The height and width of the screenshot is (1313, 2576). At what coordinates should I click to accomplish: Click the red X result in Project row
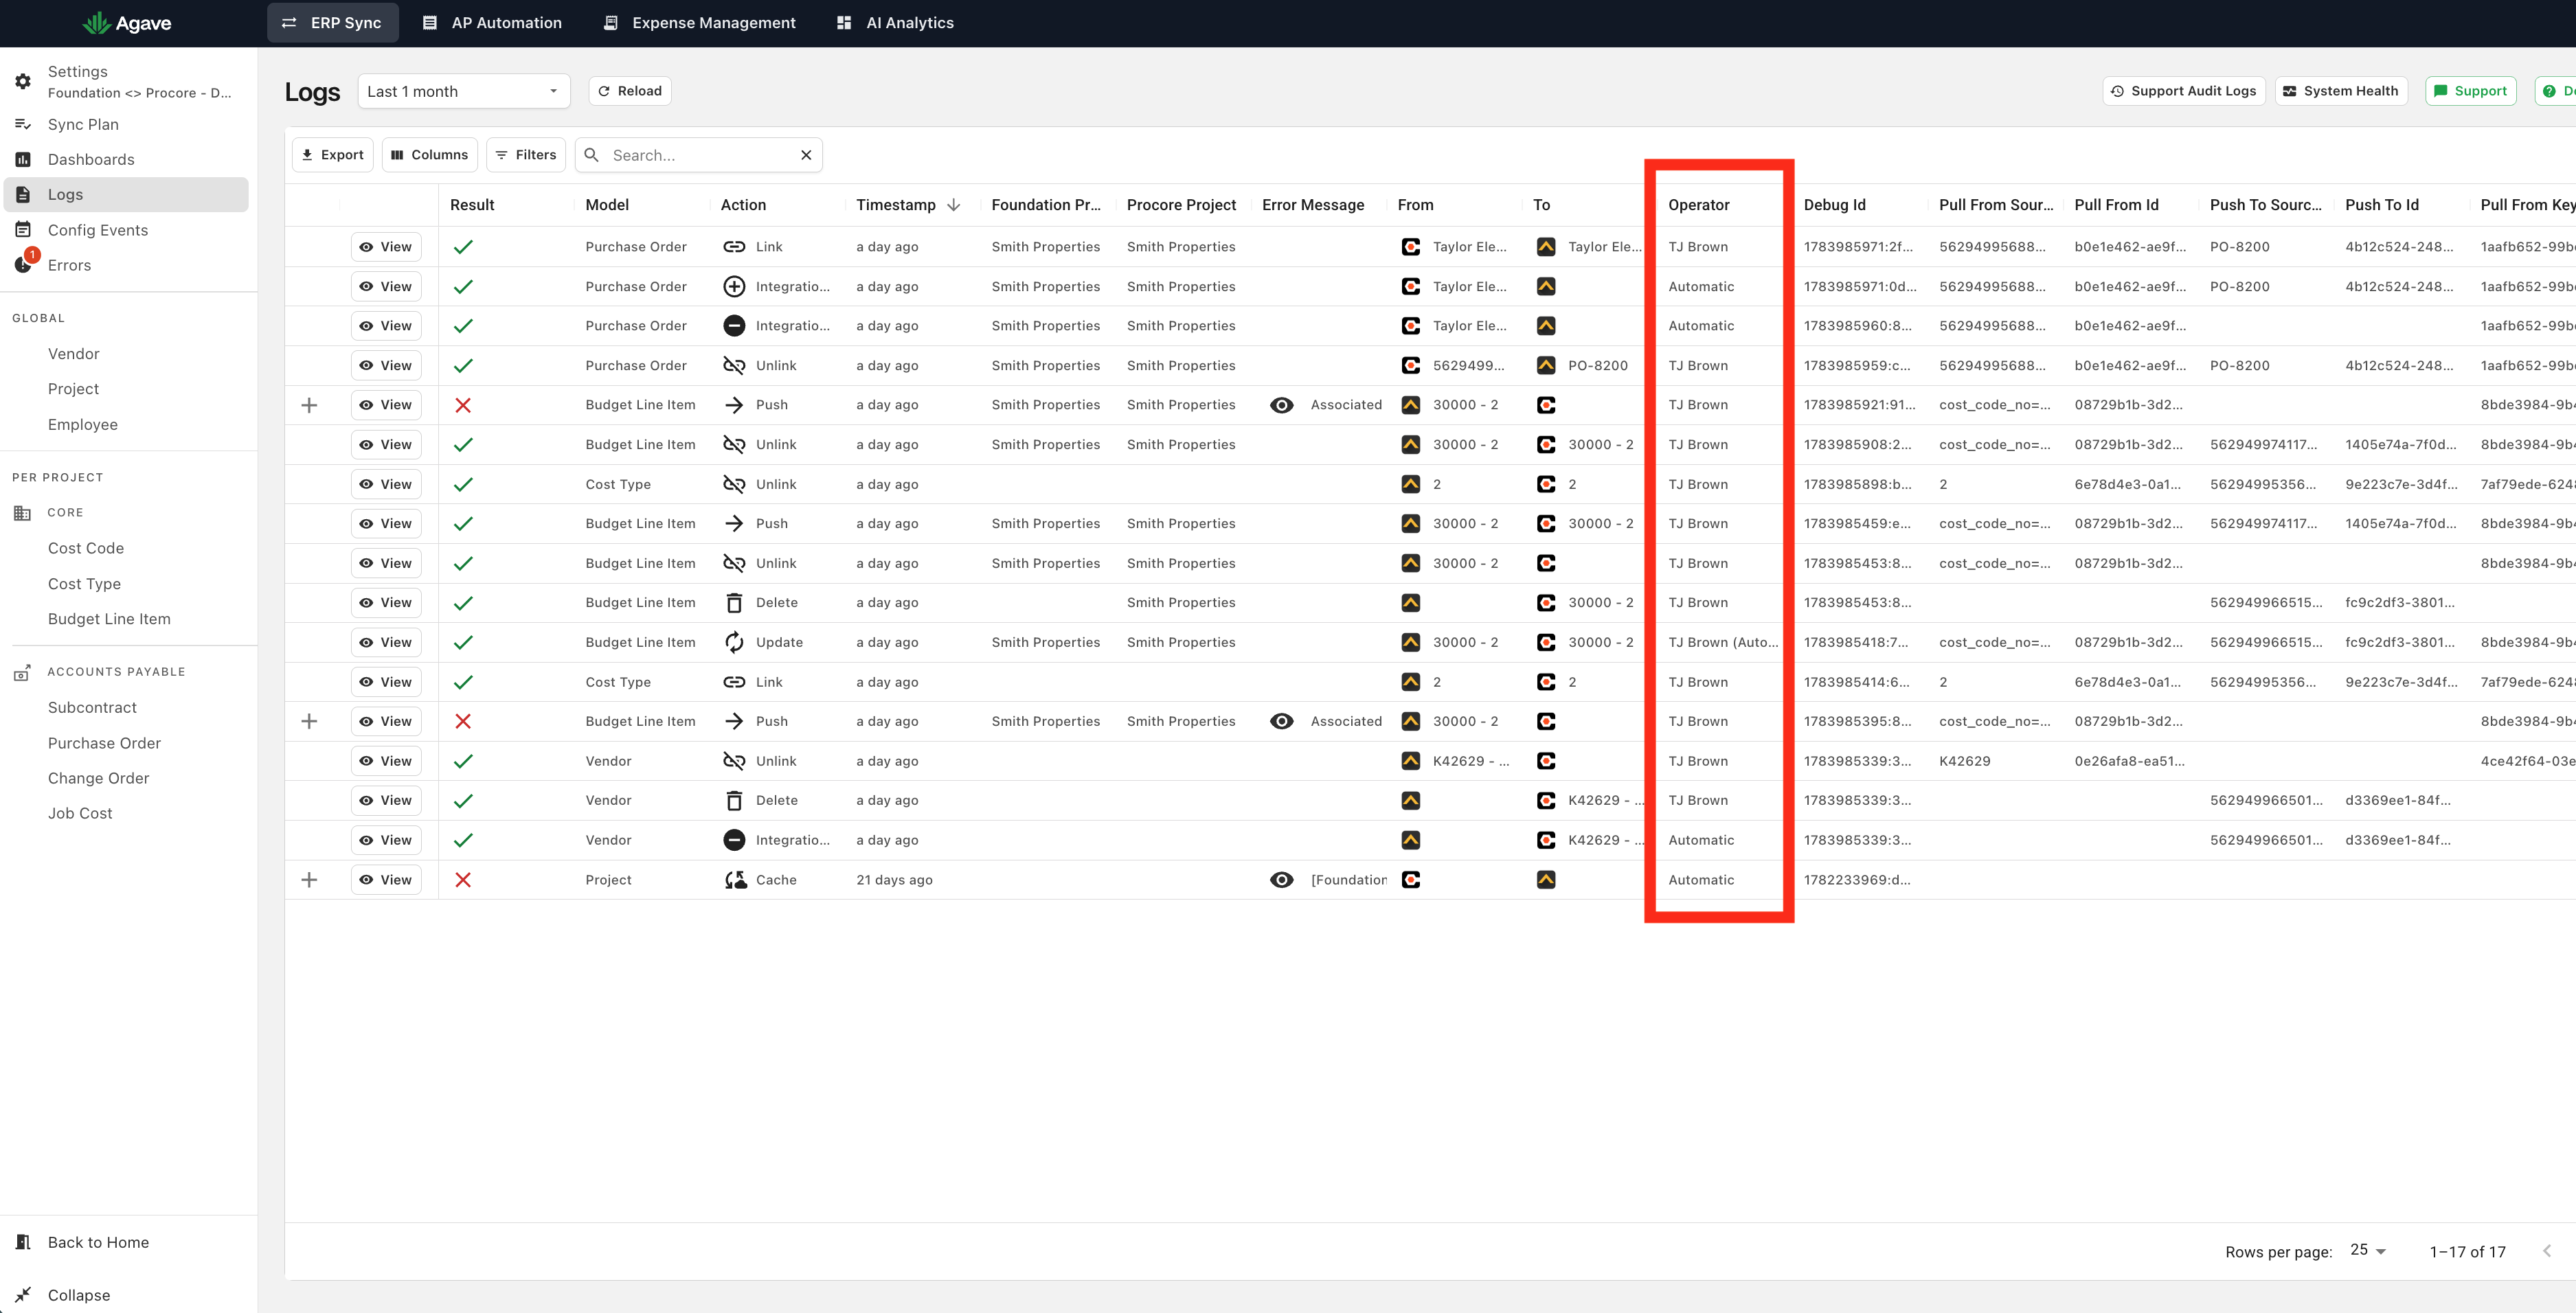[463, 880]
